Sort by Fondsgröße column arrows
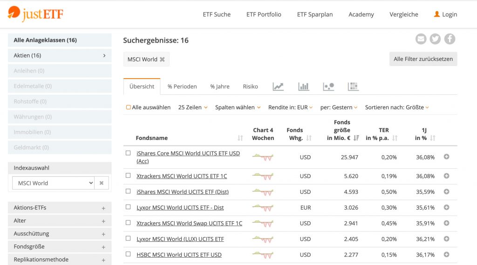Image resolution: width=477 pixels, height=265 pixels. coord(356,138)
